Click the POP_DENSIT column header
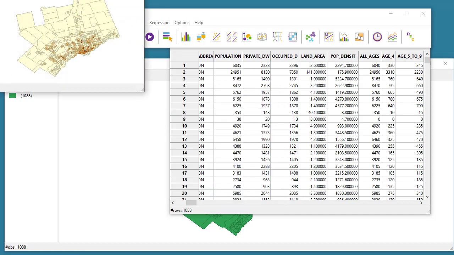This screenshot has width=454, height=255. 343,56
